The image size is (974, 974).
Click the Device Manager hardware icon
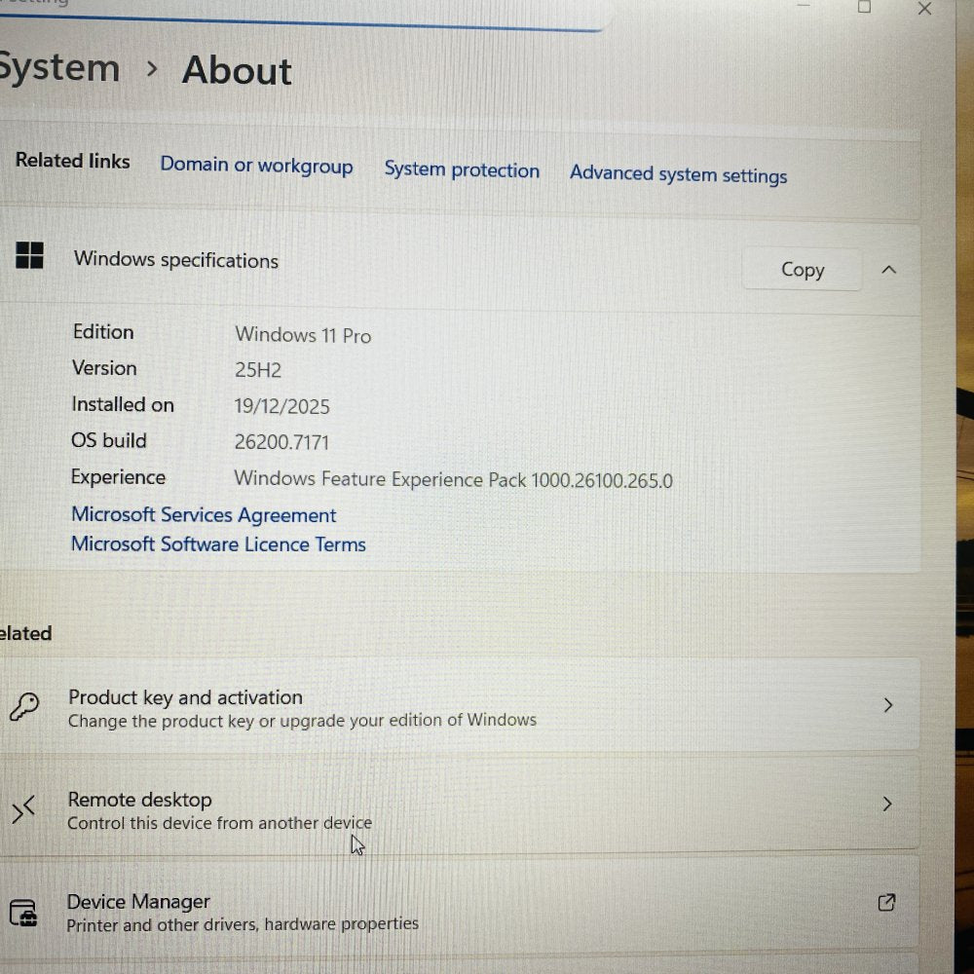[x=25, y=912]
